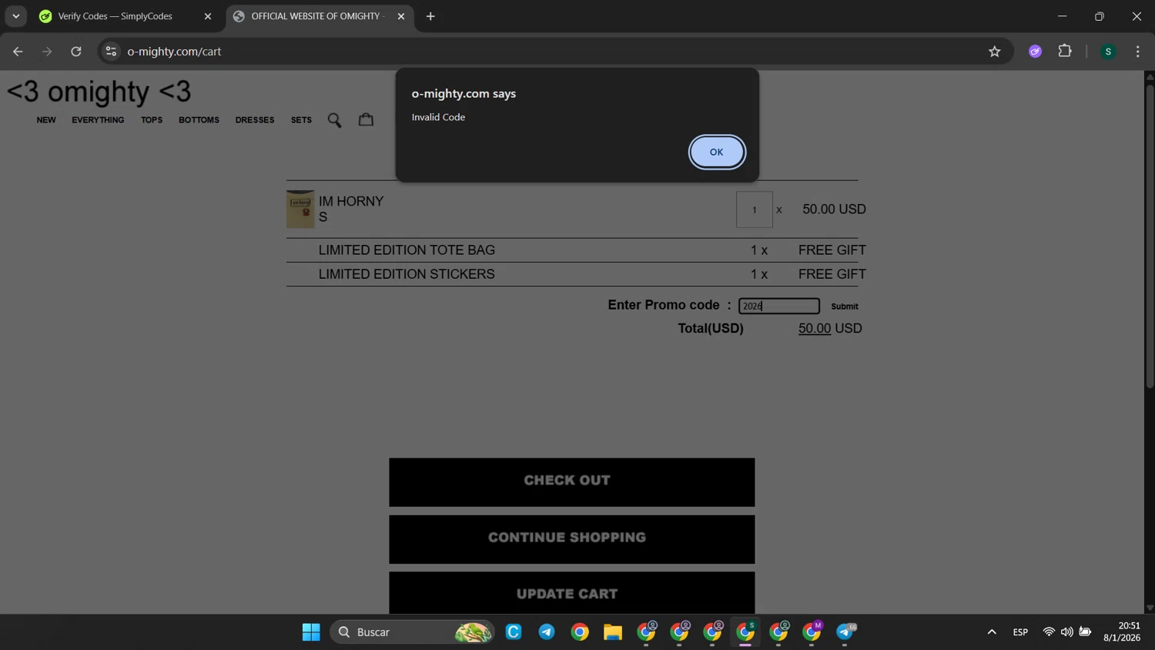This screenshot has height=650, width=1155.
Task: Open the Extensions puzzle icon
Action: [x=1065, y=52]
